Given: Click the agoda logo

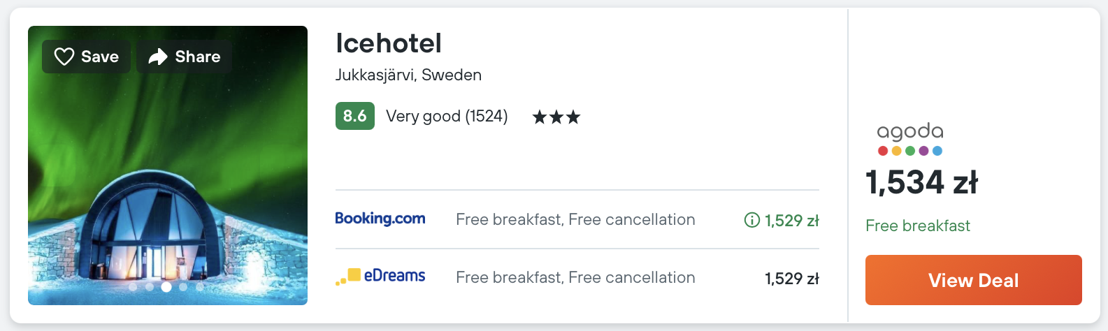Looking at the screenshot, I should [x=910, y=138].
